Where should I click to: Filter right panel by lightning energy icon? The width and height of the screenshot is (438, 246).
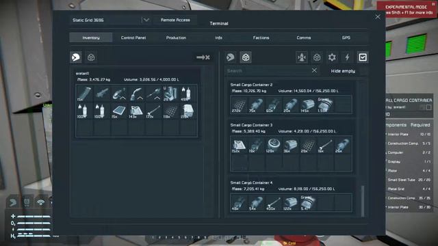(347, 57)
